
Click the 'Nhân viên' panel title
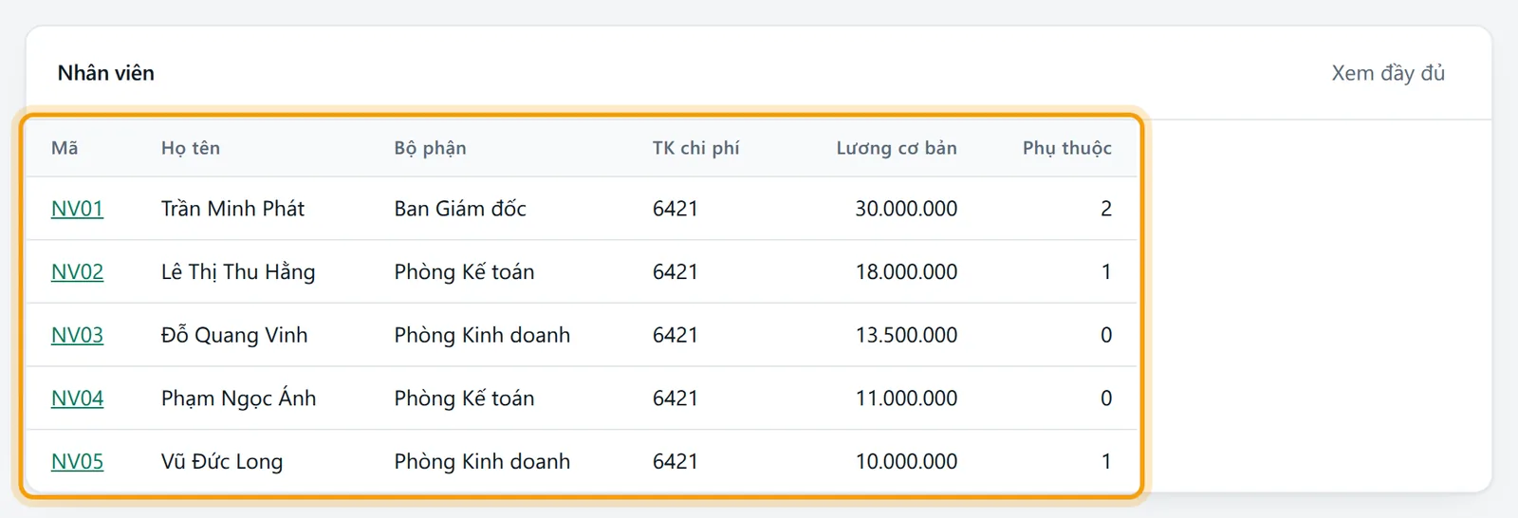[106, 73]
